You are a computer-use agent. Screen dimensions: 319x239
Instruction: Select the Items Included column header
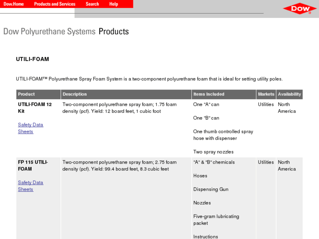[x=224, y=94]
